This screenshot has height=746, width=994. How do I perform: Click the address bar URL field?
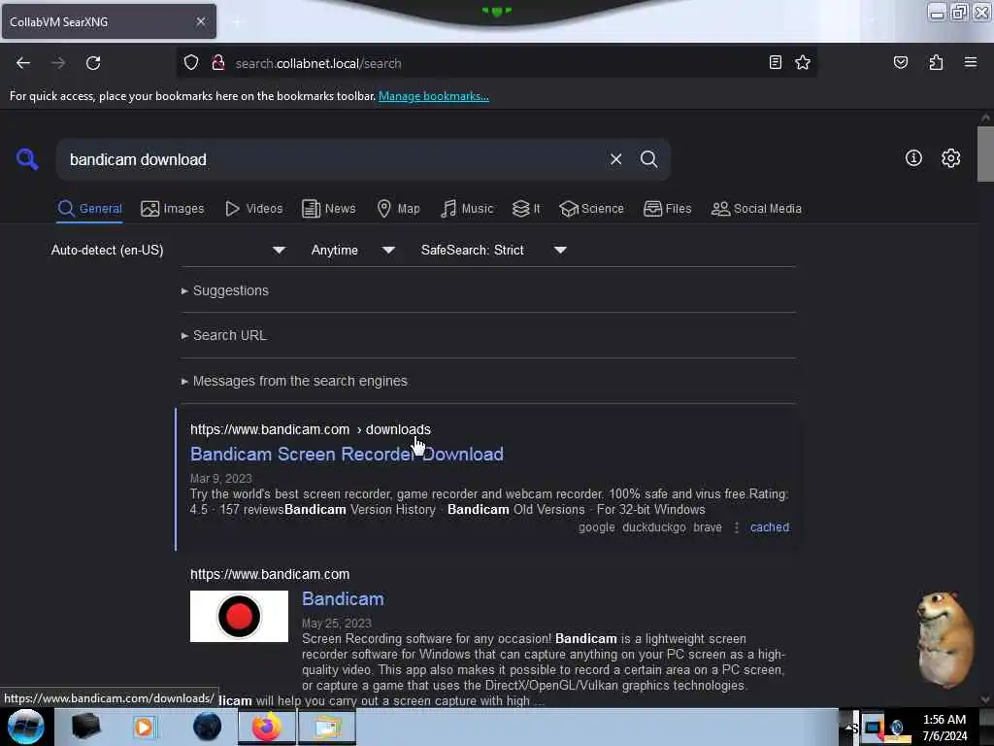point(494,63)
